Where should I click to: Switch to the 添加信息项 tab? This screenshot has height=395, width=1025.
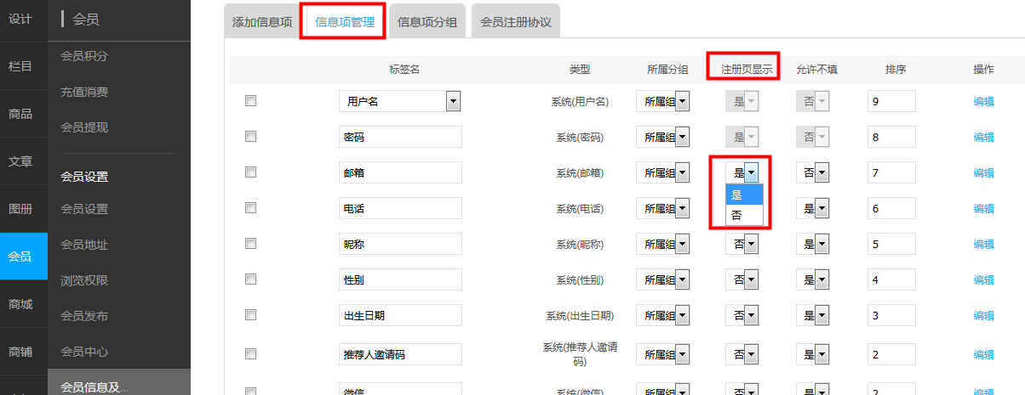[261, 22]
